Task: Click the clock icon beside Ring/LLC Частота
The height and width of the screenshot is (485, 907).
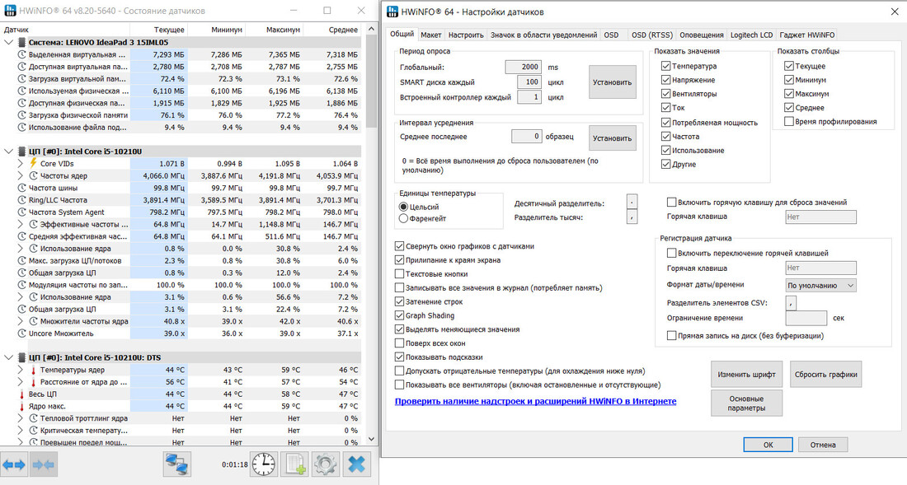Action: pyautogui.click(x=22, y=200)
